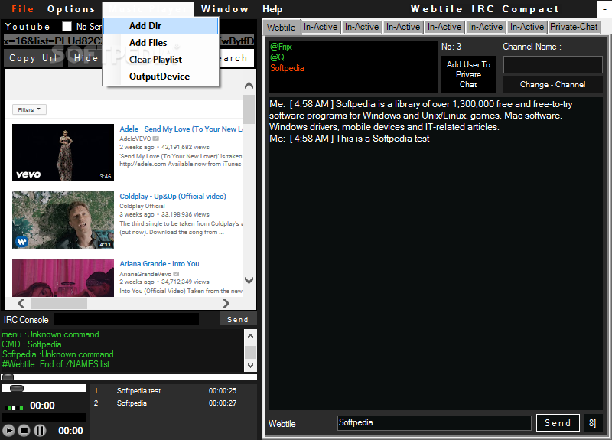Click the Hide button in Youtube panel
The image size is (612, 440).
[86, 58]
